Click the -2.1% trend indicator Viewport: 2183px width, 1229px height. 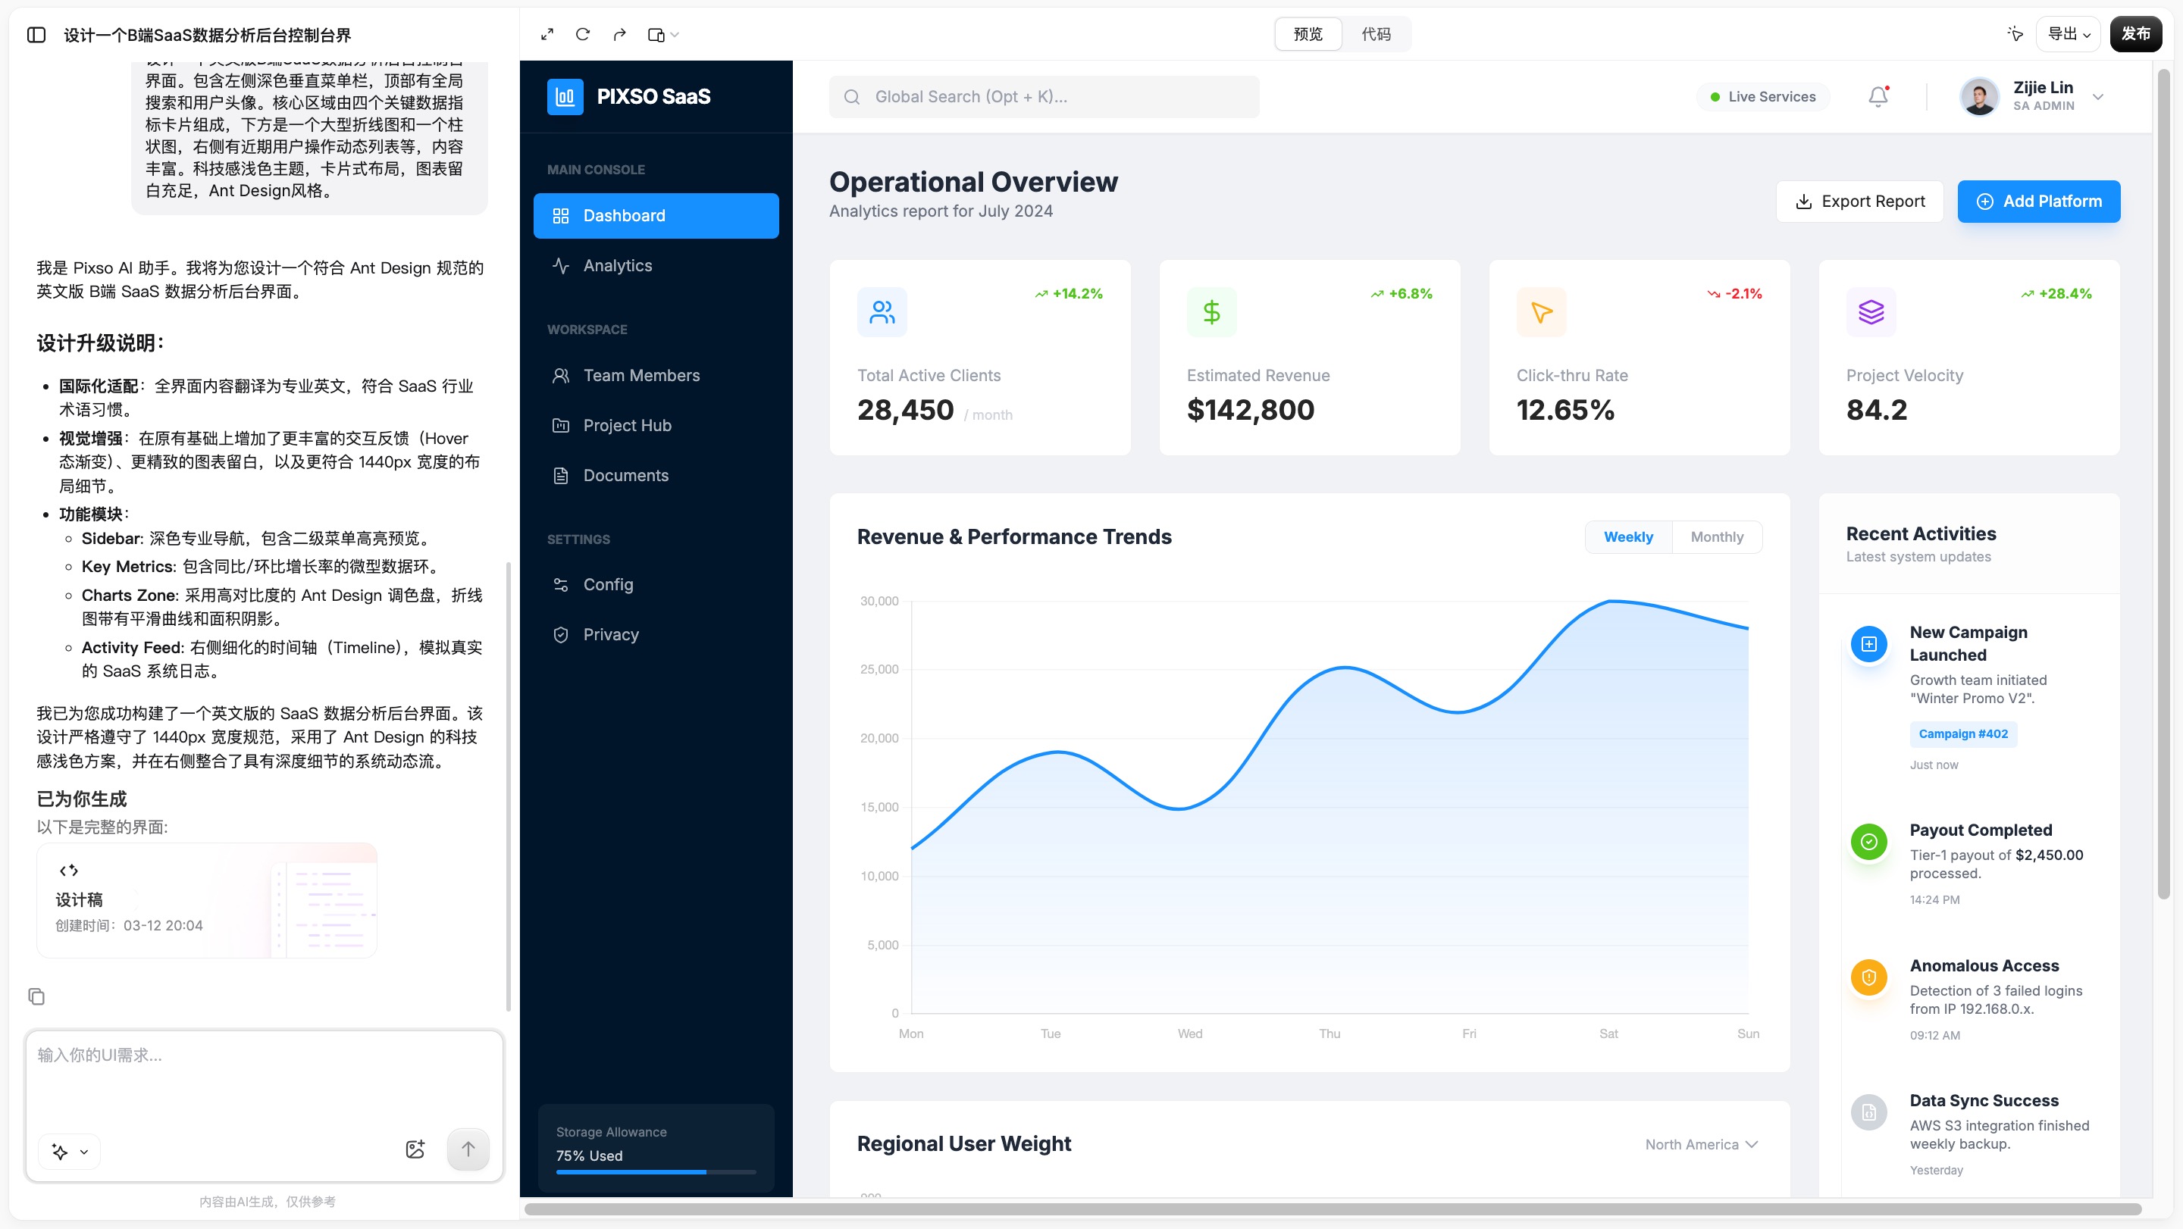(1734, 294)
